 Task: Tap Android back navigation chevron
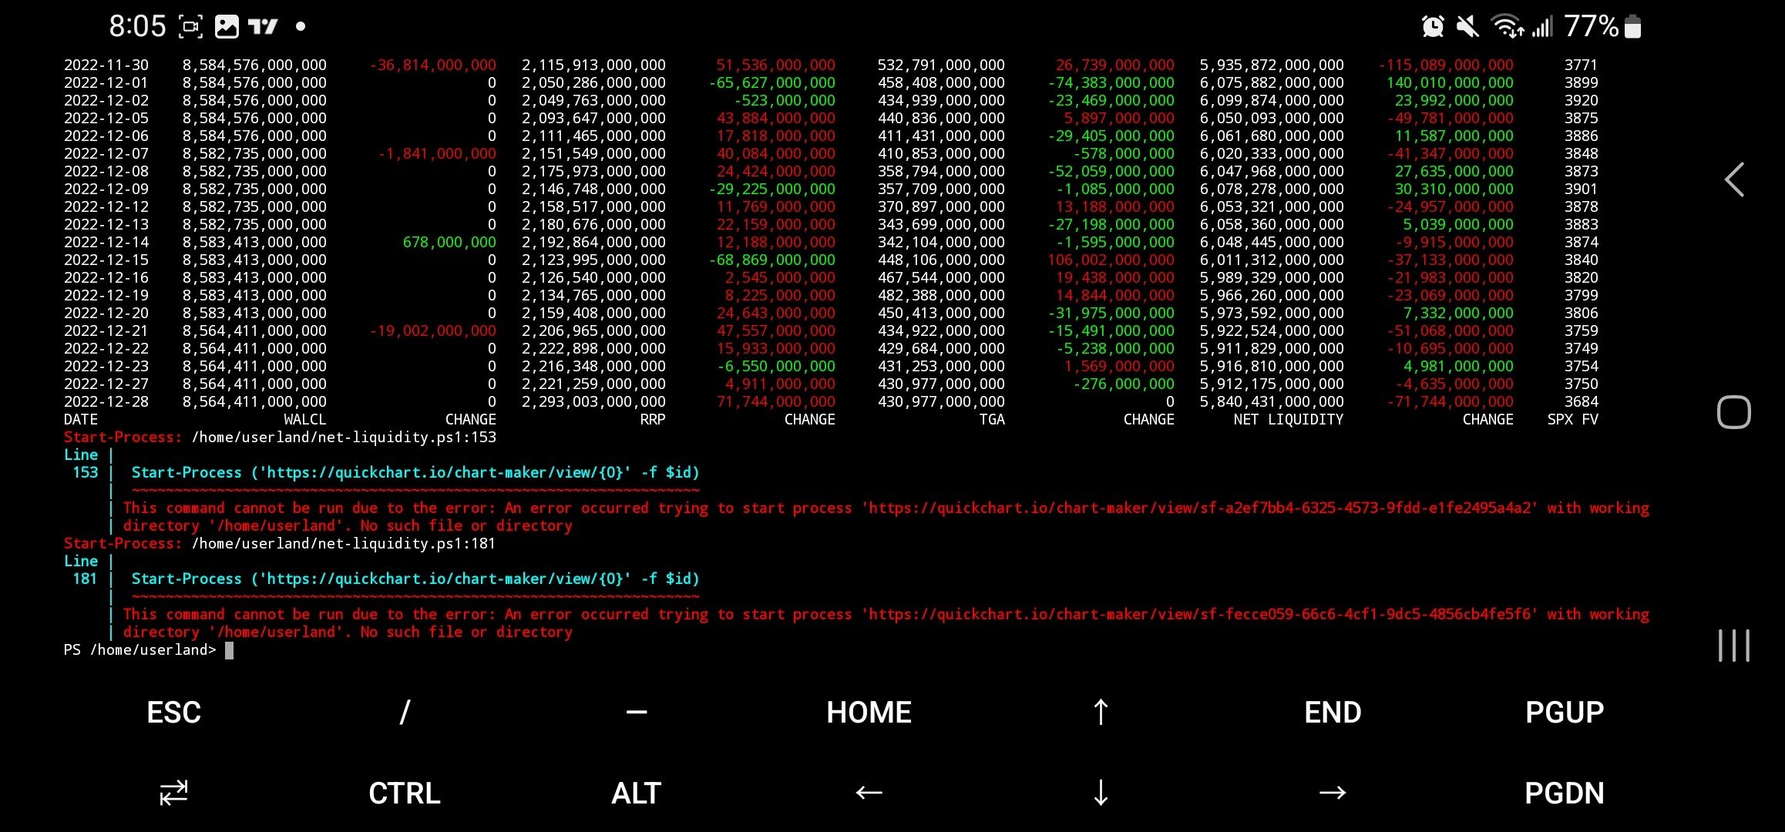point(1734,180)
